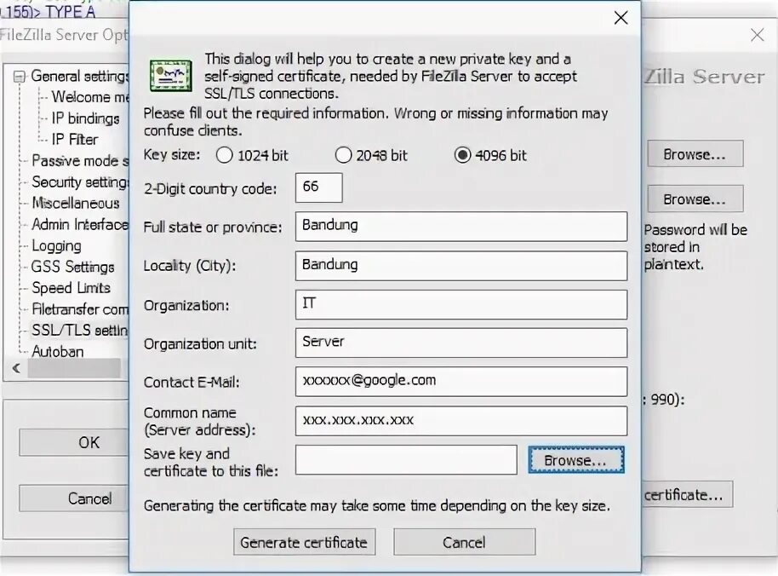Click OK in the FileZilla Server Options window
Image resolution: width=778 pixels, height=576 pixels.
pyautogui.click(x=74, y=442)
